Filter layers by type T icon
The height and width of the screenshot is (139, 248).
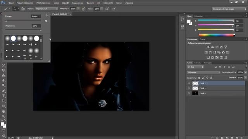(x=225, y=67)
